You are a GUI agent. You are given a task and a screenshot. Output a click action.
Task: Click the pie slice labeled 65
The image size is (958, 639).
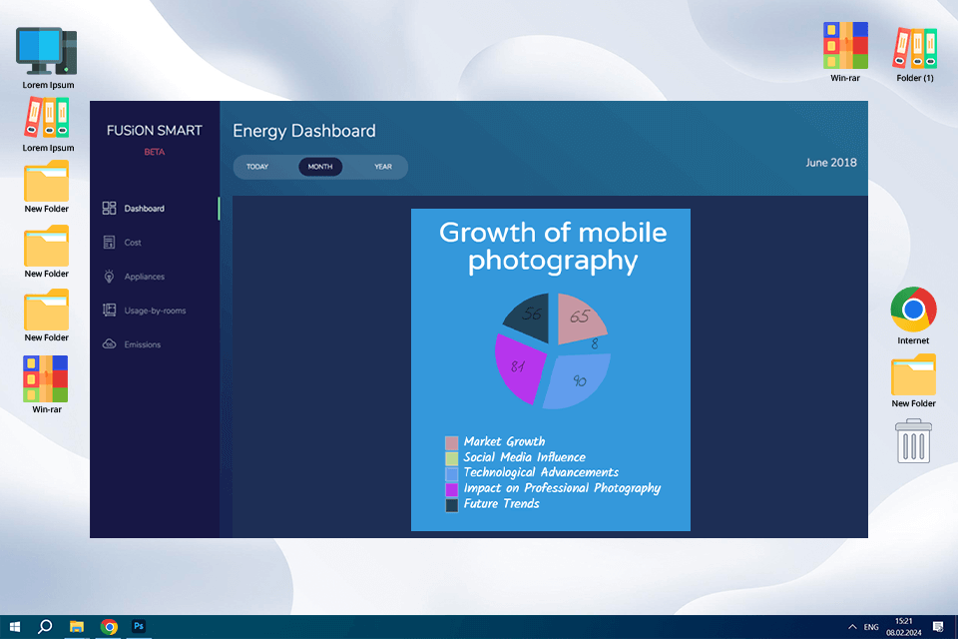tap(579, 319)
